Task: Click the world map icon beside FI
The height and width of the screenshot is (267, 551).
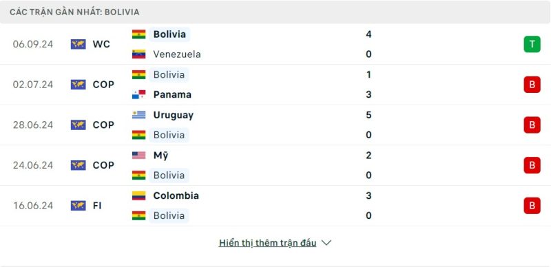Action: click(78, 206)
